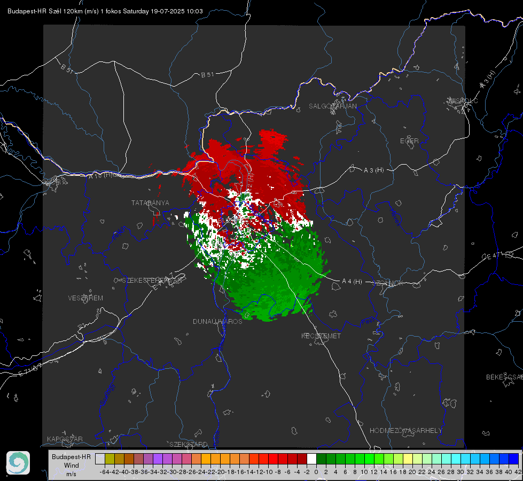The height and width of the screenshot is (481, 523).
Task: Click the A 4 (H) road label
Action: [x=352, y=282]
